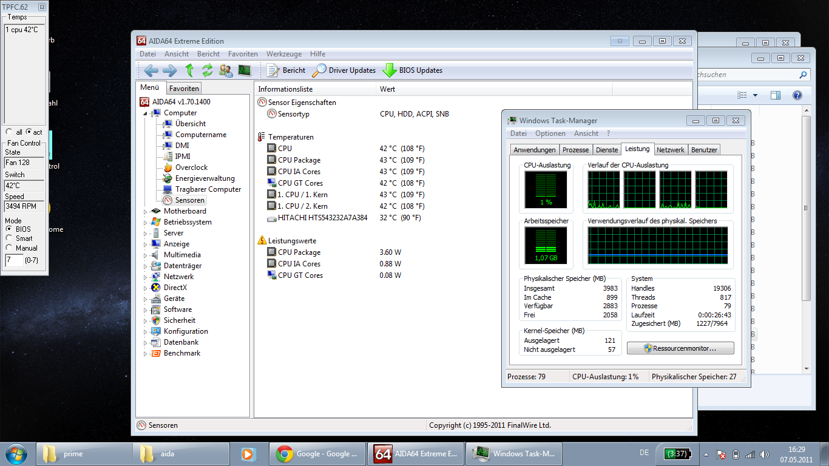Image resolution: width=829 pixels, height=466 pixels.
Task: Click the media player taskbar icon
Action: click(248, 454)
